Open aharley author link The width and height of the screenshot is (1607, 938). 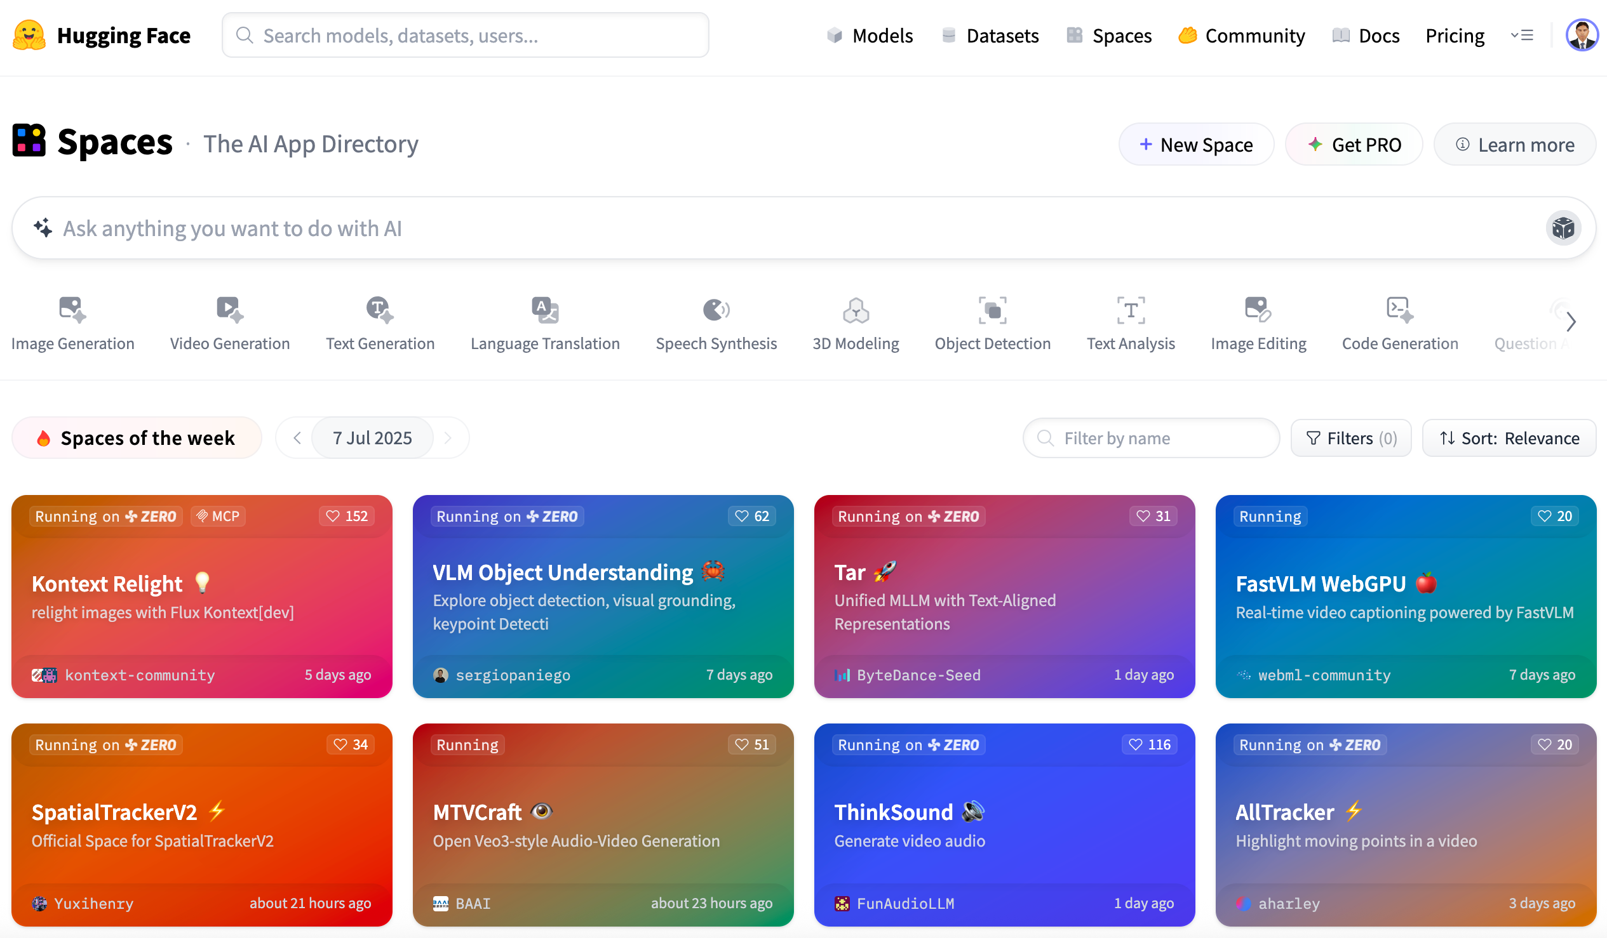tap(1278, 903)
